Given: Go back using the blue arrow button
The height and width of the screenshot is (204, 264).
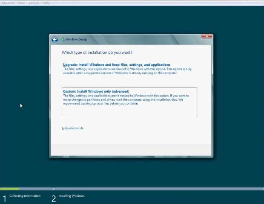Looking at the screenshot, I should [55, 40].
